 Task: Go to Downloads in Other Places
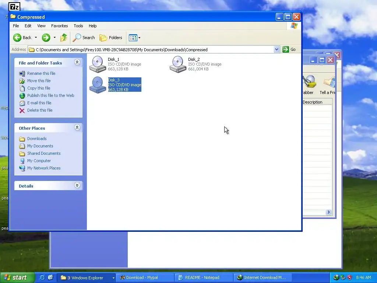[37, 139]
